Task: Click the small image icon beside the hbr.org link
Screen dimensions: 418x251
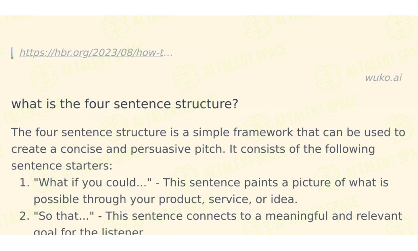Action: click(x=12, y=53)
